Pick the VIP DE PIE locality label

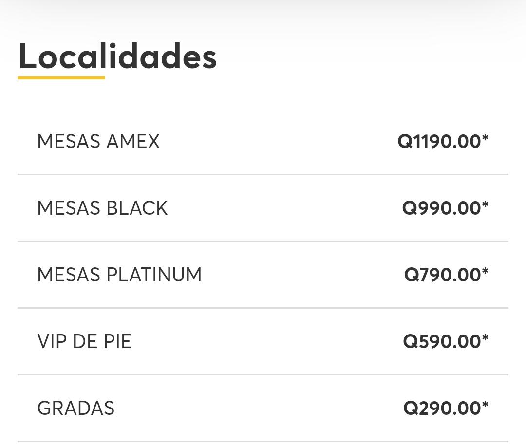pos(84,341)
